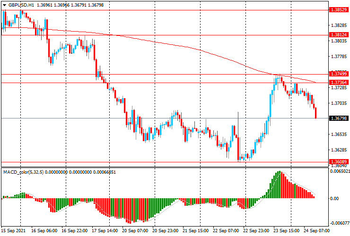350x236 pixels.
Task: Select the 1.37035 price axis value
Action: click(x=339, y=103)
